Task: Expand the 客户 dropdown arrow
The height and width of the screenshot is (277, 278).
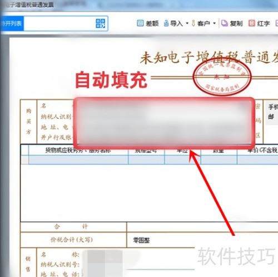Action: pyautogui.click(x=215, y=23)
